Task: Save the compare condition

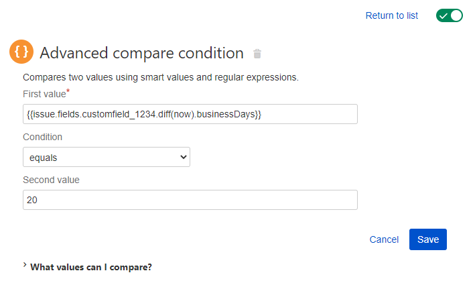Action: coord(427,239)
